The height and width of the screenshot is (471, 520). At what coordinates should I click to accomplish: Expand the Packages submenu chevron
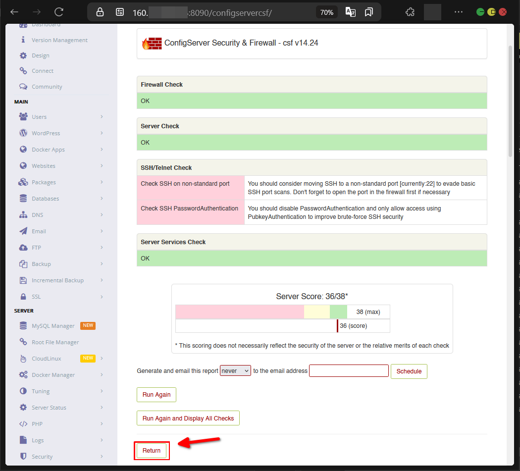102,182
